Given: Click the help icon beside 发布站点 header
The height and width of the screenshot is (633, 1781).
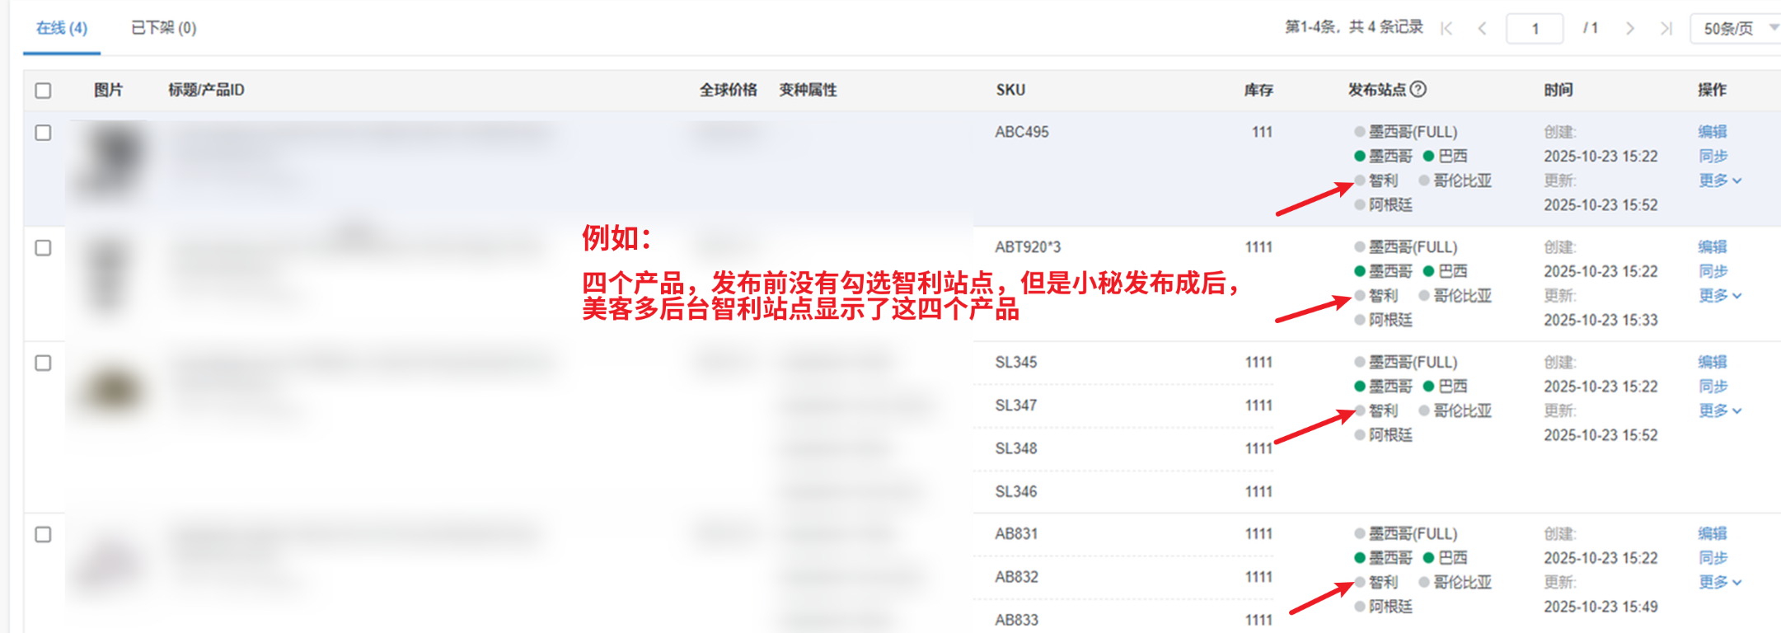Looking at the screenshot, I should click(1418, 89).
